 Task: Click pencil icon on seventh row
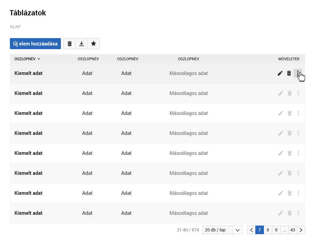(281, 193)
